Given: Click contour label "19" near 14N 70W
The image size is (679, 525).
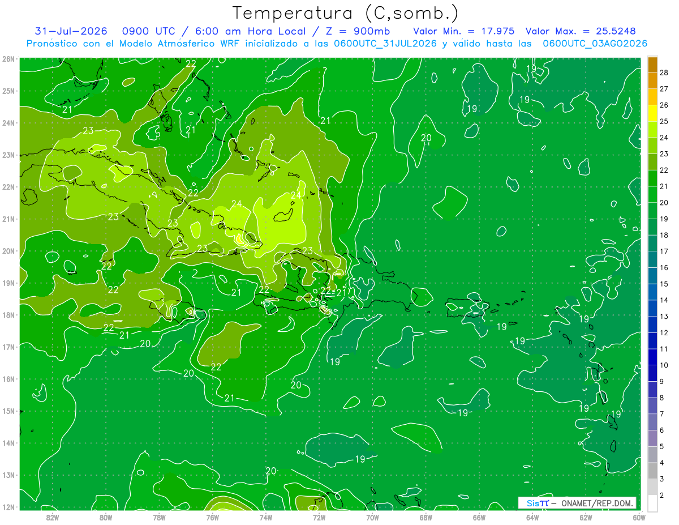Looking at the screenshot, I should (x=360, y=459).
